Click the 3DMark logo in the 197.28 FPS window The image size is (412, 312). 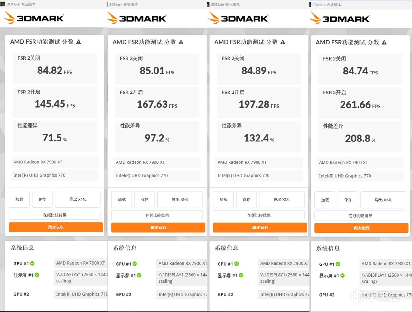coord(238,18)
